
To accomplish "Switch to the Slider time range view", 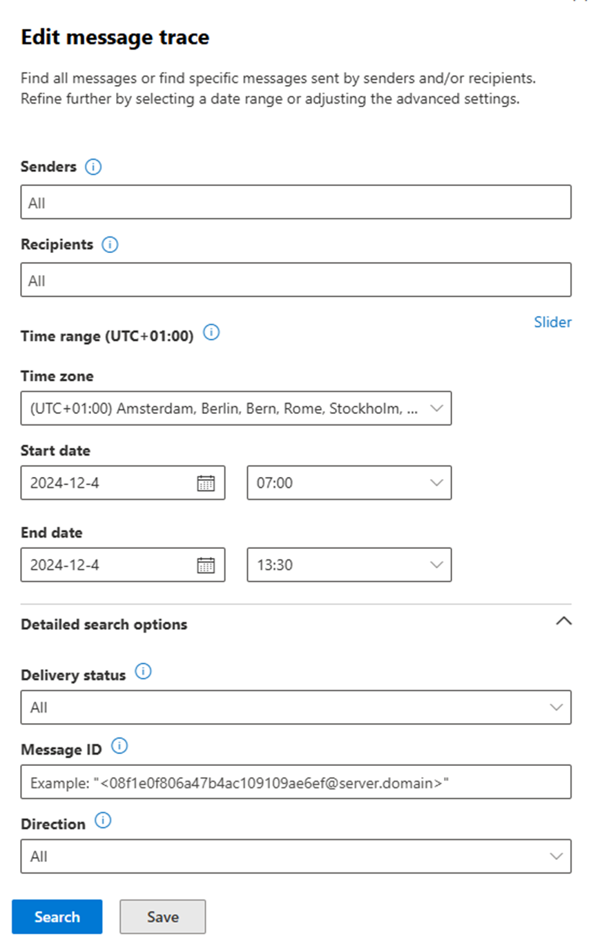I will point(552,322).
